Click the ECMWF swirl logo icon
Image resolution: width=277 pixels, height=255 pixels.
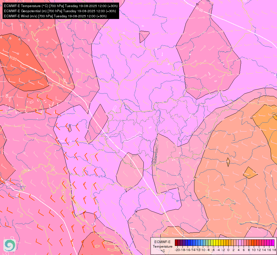tap(10, 245)
